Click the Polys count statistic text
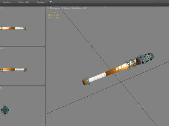The width and height of the screenshot is (169, 126). point(53,15)
